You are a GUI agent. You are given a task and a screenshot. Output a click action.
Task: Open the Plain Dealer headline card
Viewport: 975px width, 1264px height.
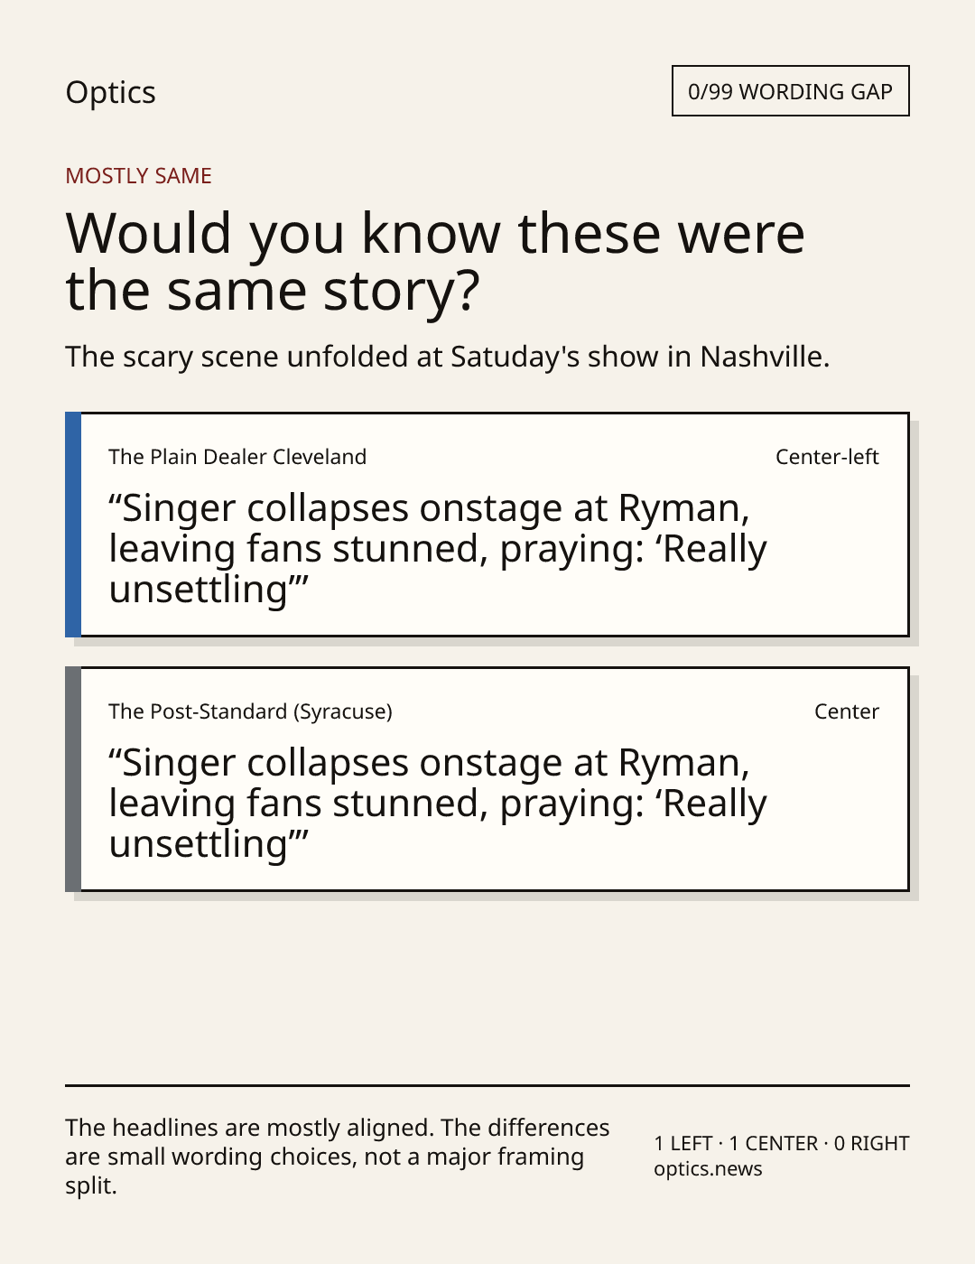click(487, 525)
